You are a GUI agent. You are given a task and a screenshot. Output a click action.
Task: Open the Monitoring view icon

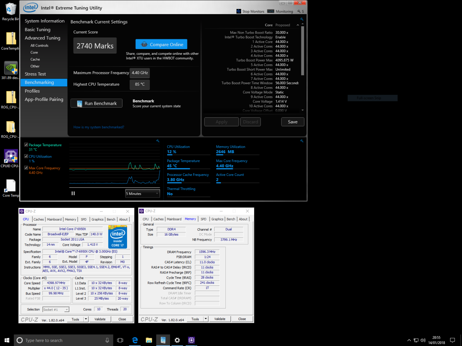271,11
